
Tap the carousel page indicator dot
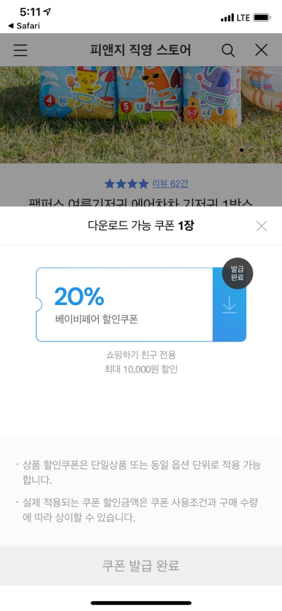[x=241, y=150]
